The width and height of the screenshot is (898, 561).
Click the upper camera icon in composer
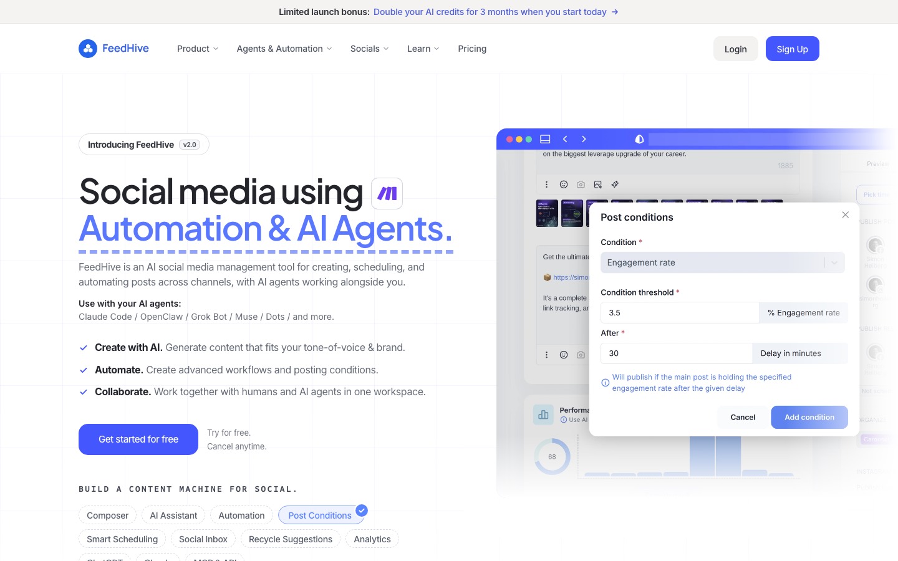click(x=581, y=185)
